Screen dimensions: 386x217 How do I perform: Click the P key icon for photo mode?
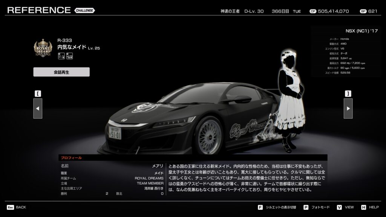tap(306, 207)
